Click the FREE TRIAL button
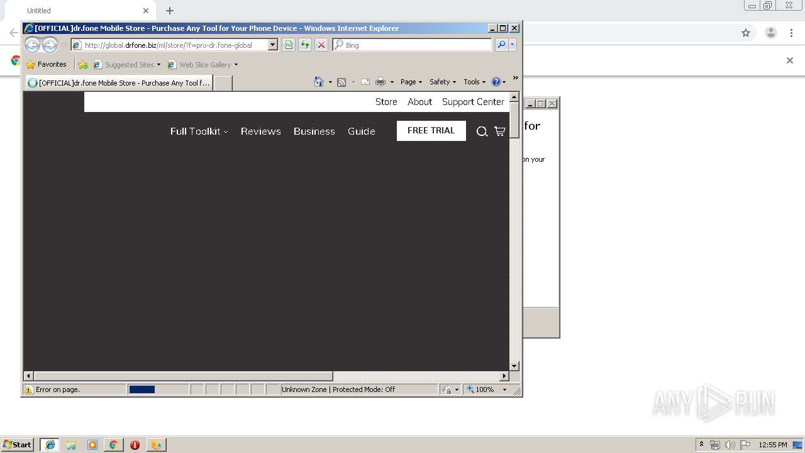This screenshot has width=805, height=453. point(431,130)
